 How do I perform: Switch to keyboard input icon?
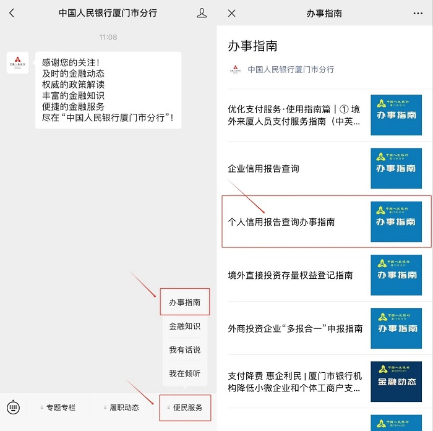point(13,408)
